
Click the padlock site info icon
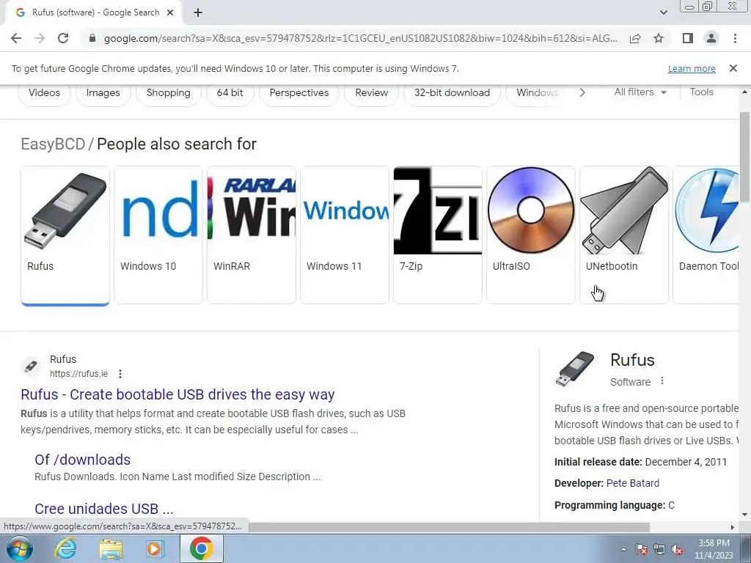pos(92,38)
